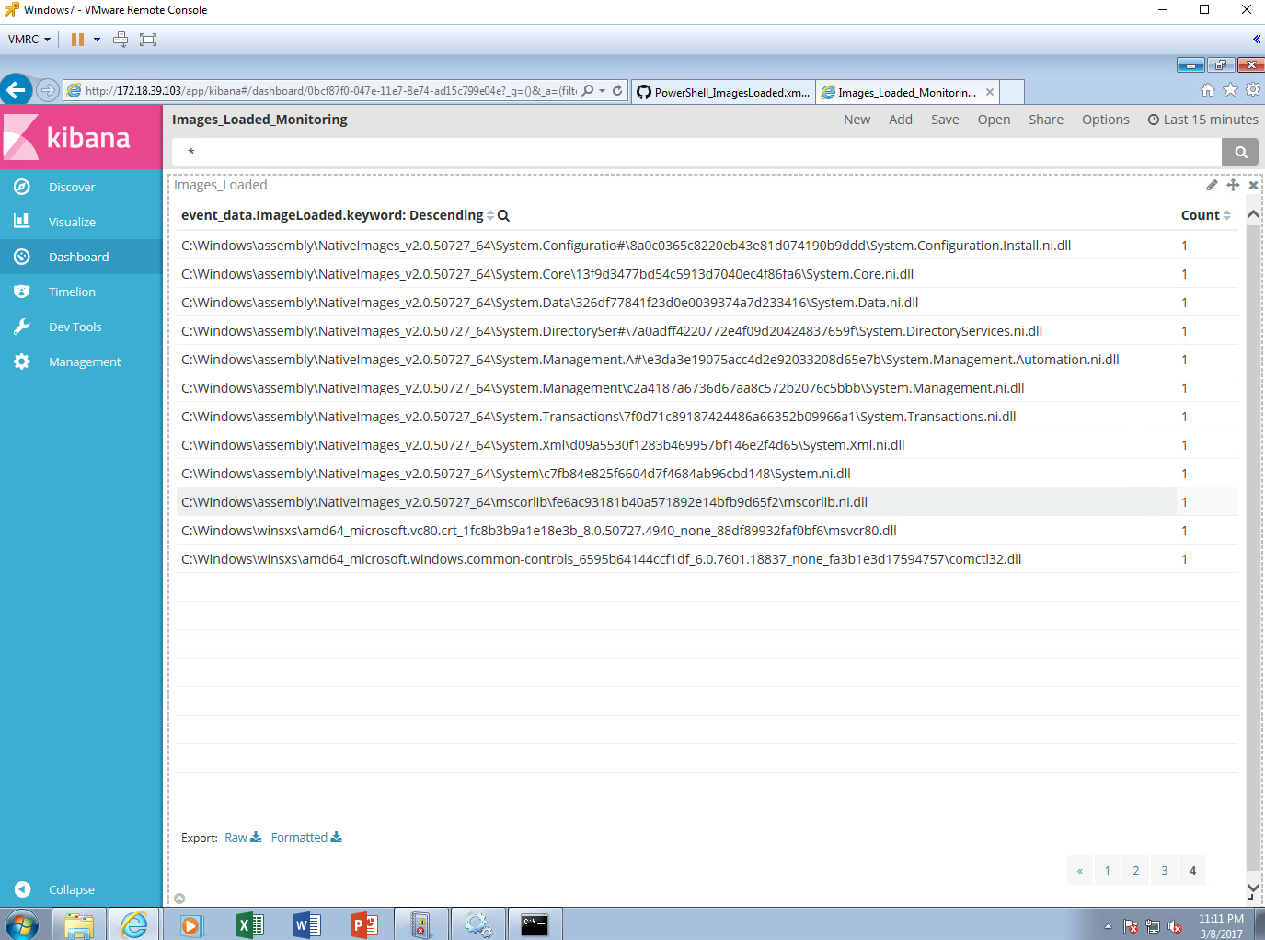Sort by the ImageLoaded column arrows

click(490, 215)
